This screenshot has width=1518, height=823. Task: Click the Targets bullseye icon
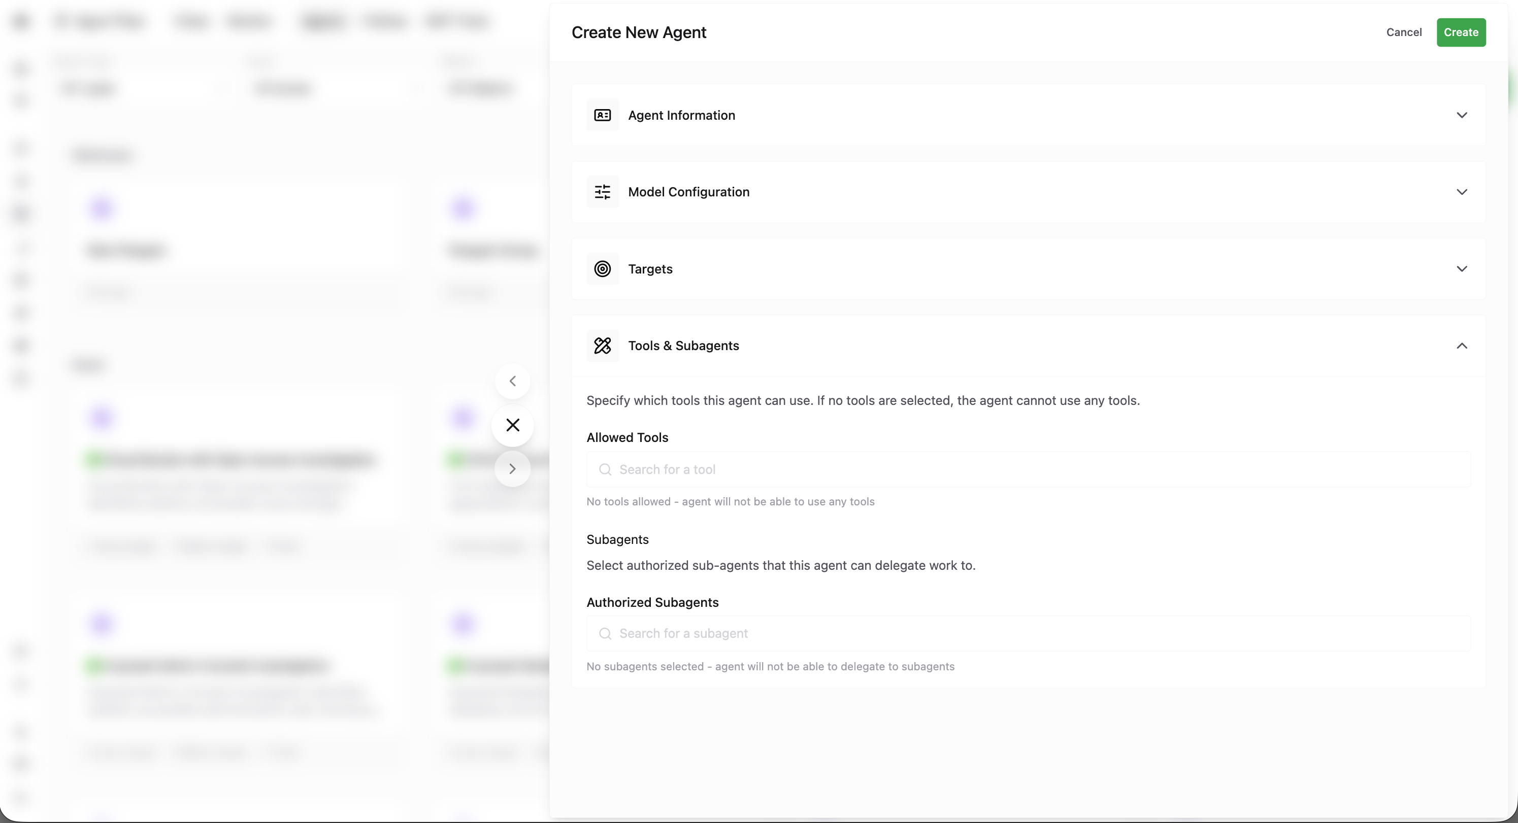point(602,268)
